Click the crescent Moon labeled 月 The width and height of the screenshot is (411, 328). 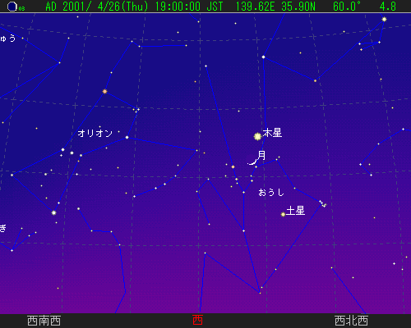click(x=252, y=161)
